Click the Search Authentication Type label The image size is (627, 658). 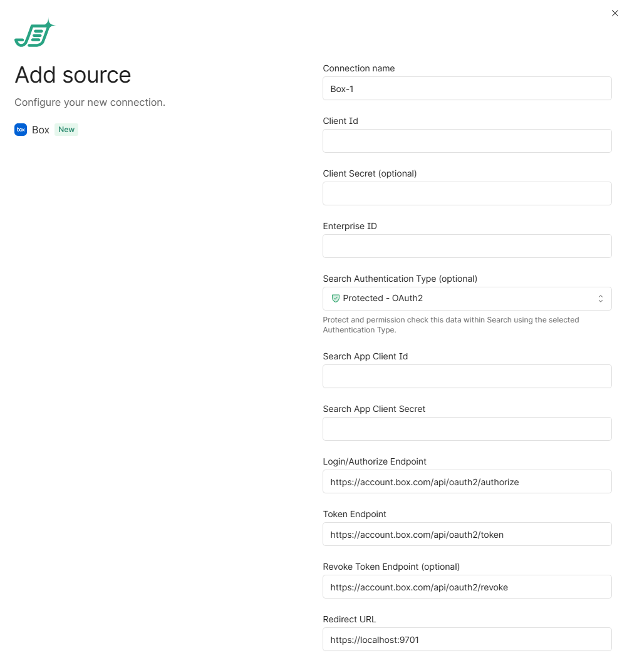(400, 279)
